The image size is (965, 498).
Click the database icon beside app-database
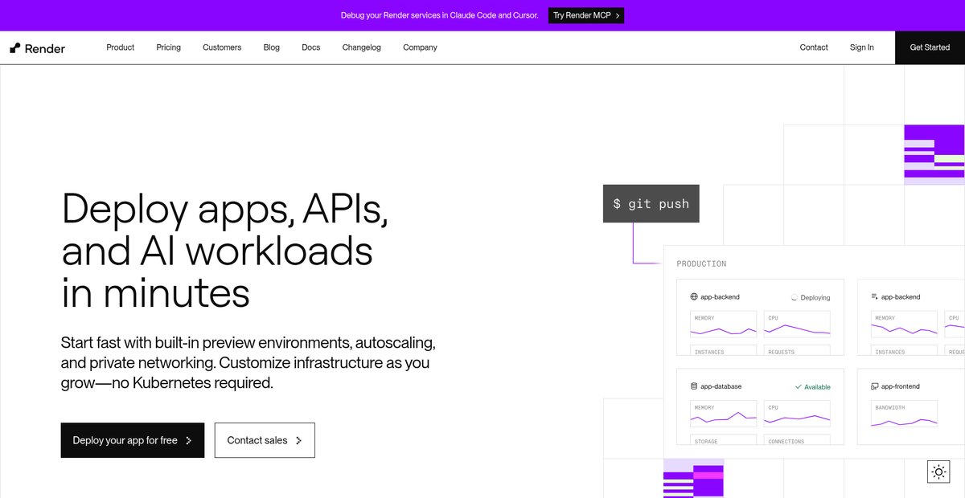point(694,386)
